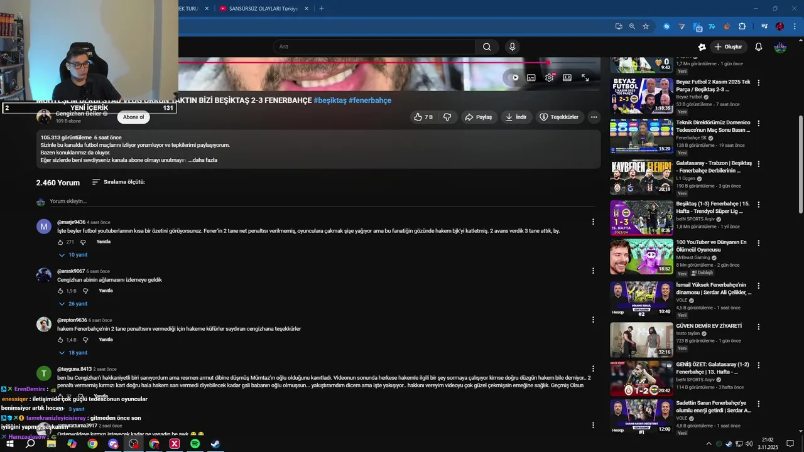Screen dimensions: 804x452
Task: Reply with Yanıtla on arask9067 comment
Action: point(106,291)
